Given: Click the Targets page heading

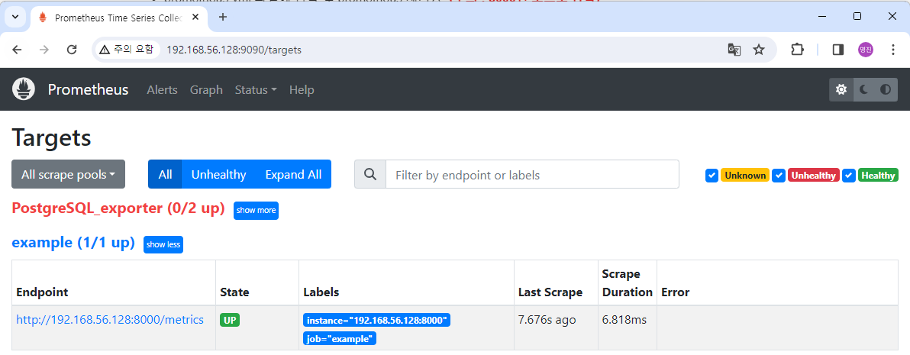Looking at the screenshot, I should coord(52,139).
